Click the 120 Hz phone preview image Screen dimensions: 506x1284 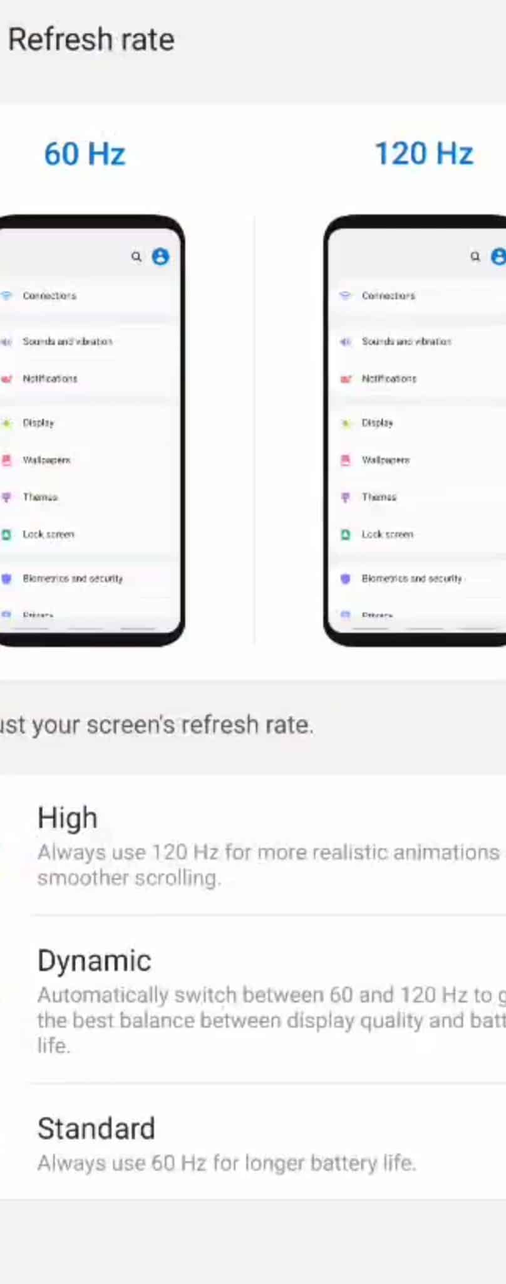[x=415, y=431]
